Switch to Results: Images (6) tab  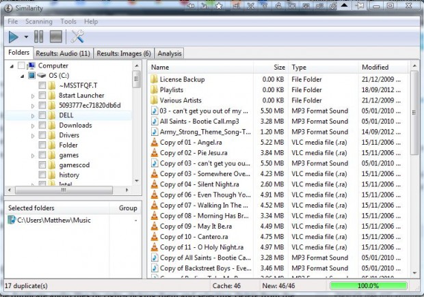tap(124, 53)
